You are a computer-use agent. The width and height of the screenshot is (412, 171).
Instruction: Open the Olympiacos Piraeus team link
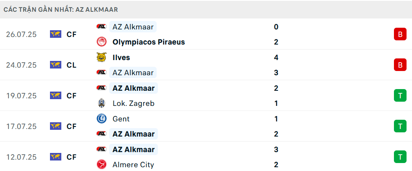[149, 42]
